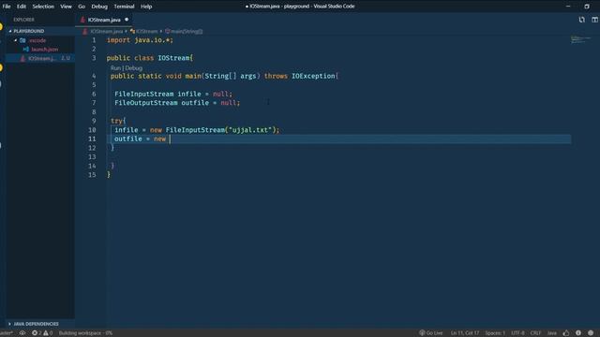Screen dimensions: 600x337
Task: Collapse the .vscode folder arrow
Action: [x=16, y=40]
